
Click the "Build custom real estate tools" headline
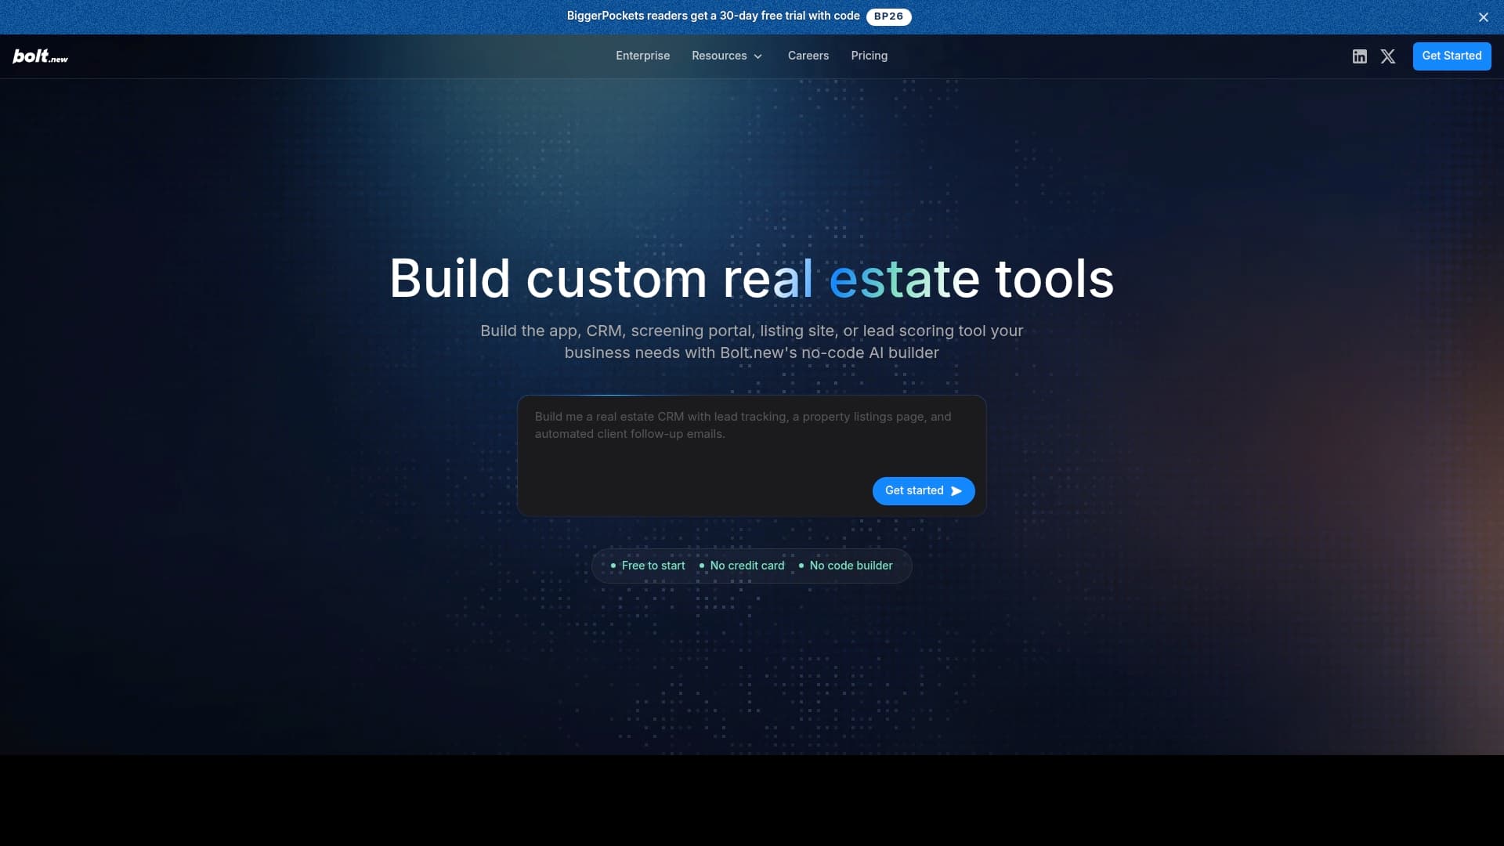752,278
